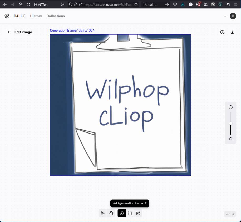Click the DALL·E home link
The width and height of the screenshot is (241, 222).
[20, 16]
